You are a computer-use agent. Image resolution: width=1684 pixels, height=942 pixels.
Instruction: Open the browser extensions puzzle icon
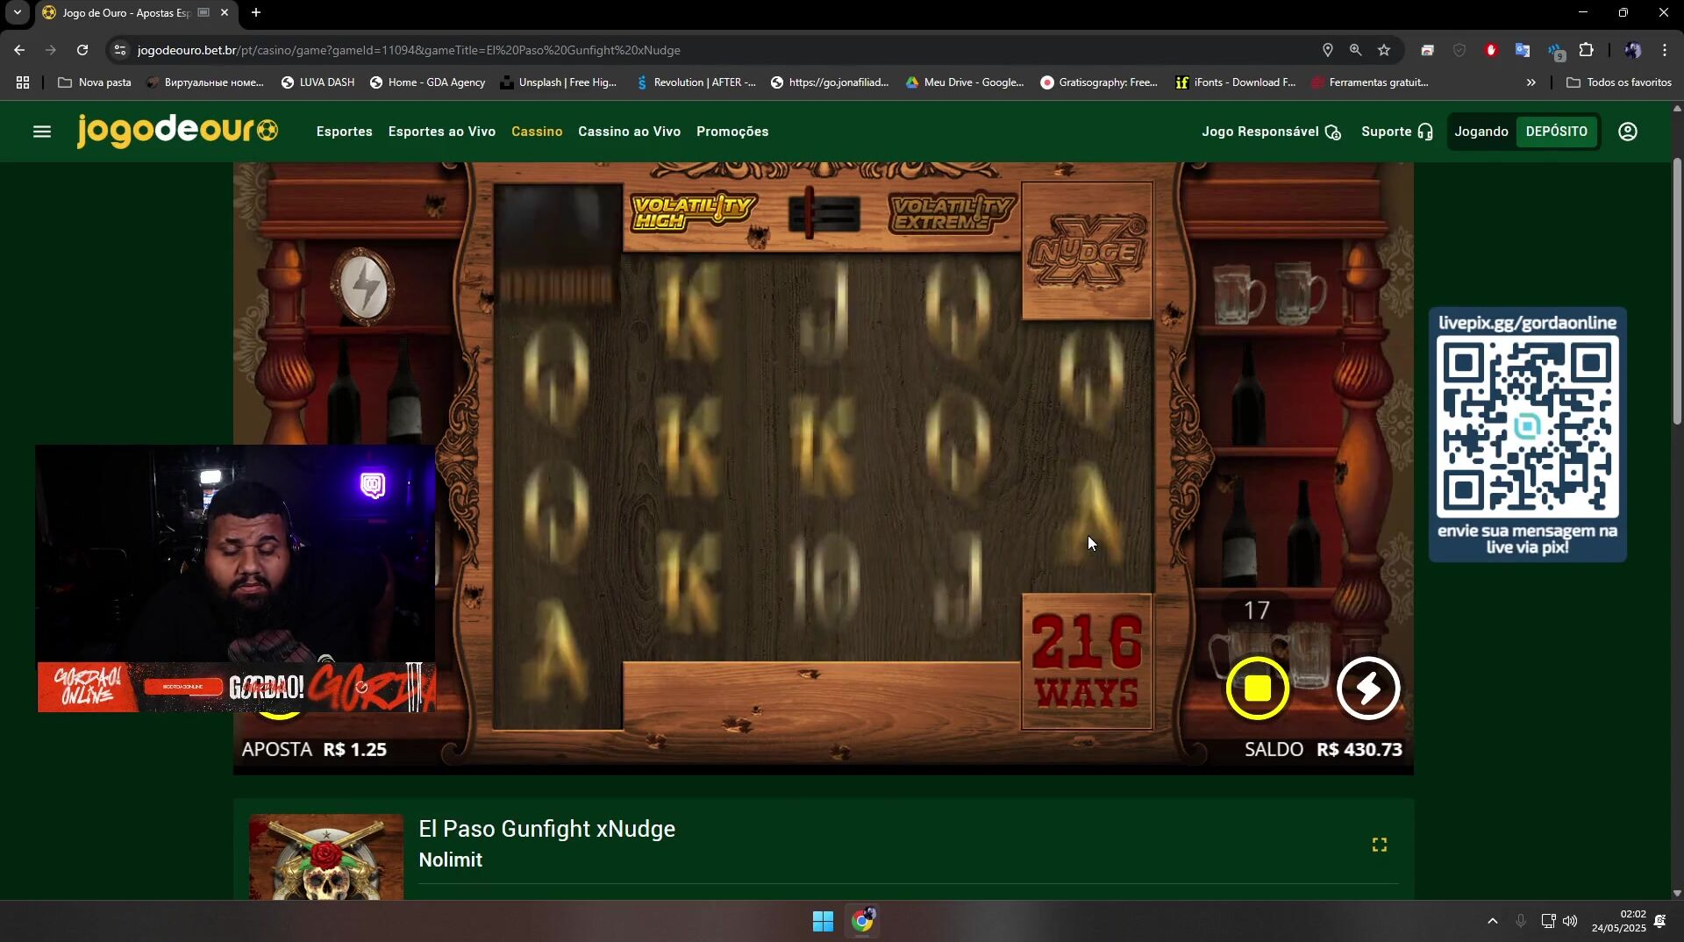(x=1586, y=50)
